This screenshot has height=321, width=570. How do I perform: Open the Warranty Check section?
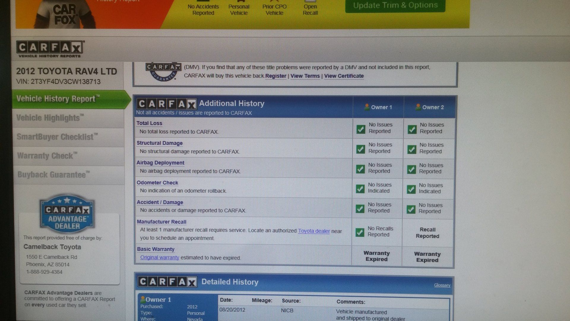point(68,156)
